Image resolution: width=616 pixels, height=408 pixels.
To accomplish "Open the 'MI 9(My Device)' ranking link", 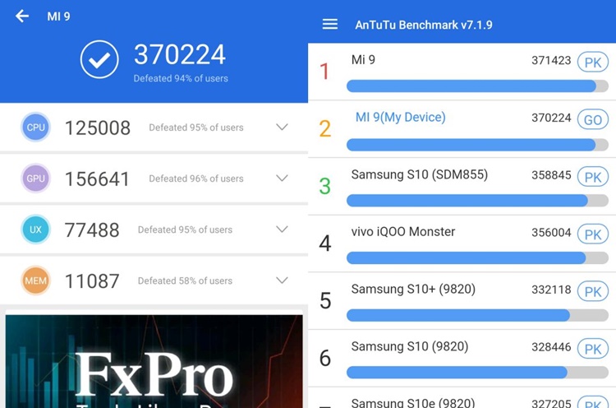I will 400,118.
